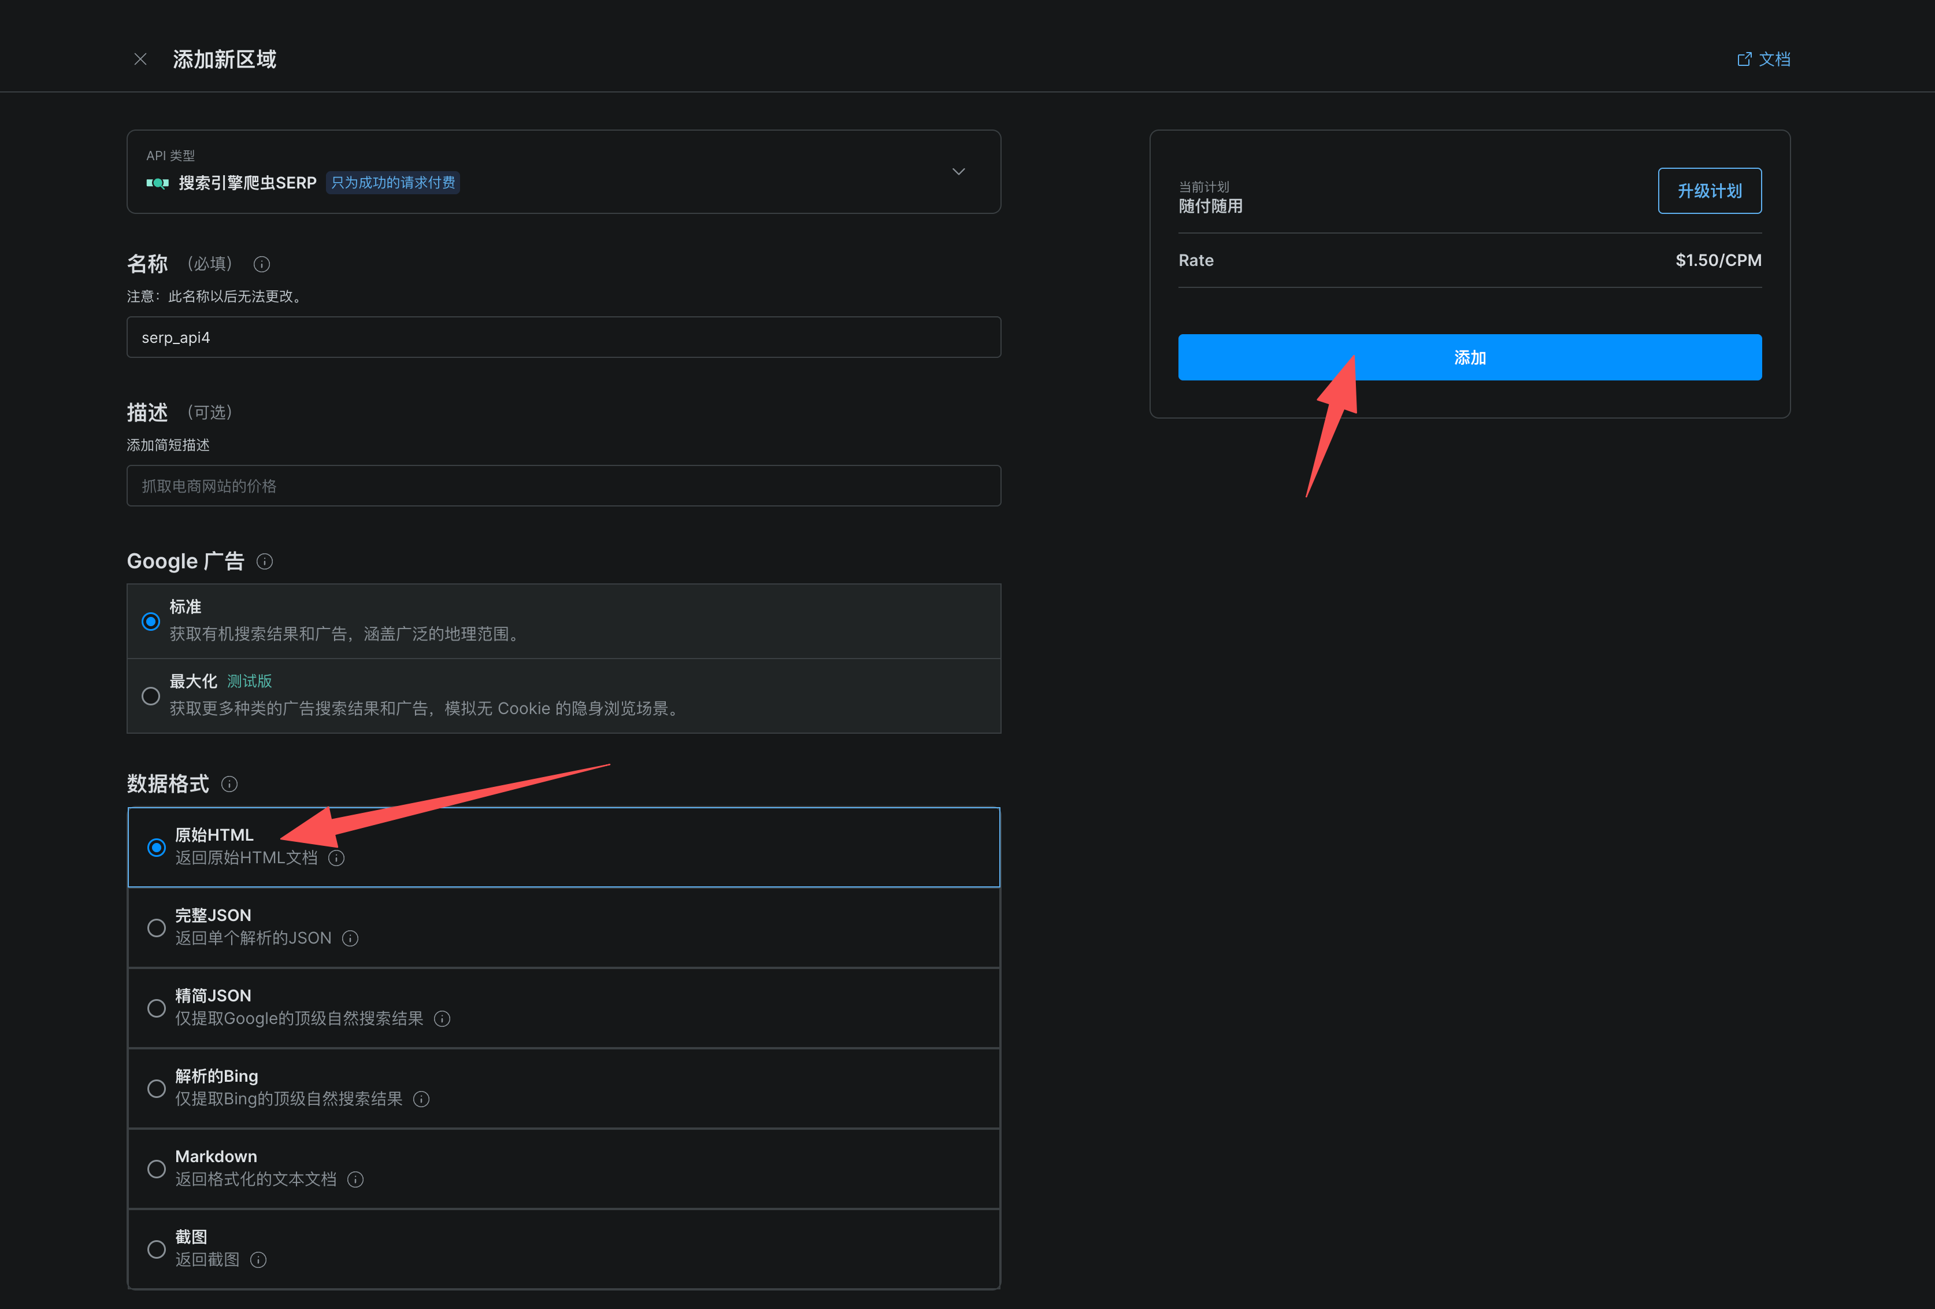Expand the API 类型 dropdown chevron
1935x1309 pixels.
[958, 172]
